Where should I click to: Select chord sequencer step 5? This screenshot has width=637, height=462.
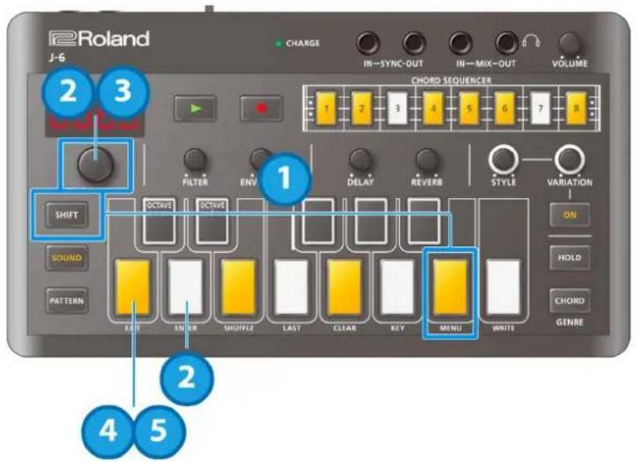469,108
